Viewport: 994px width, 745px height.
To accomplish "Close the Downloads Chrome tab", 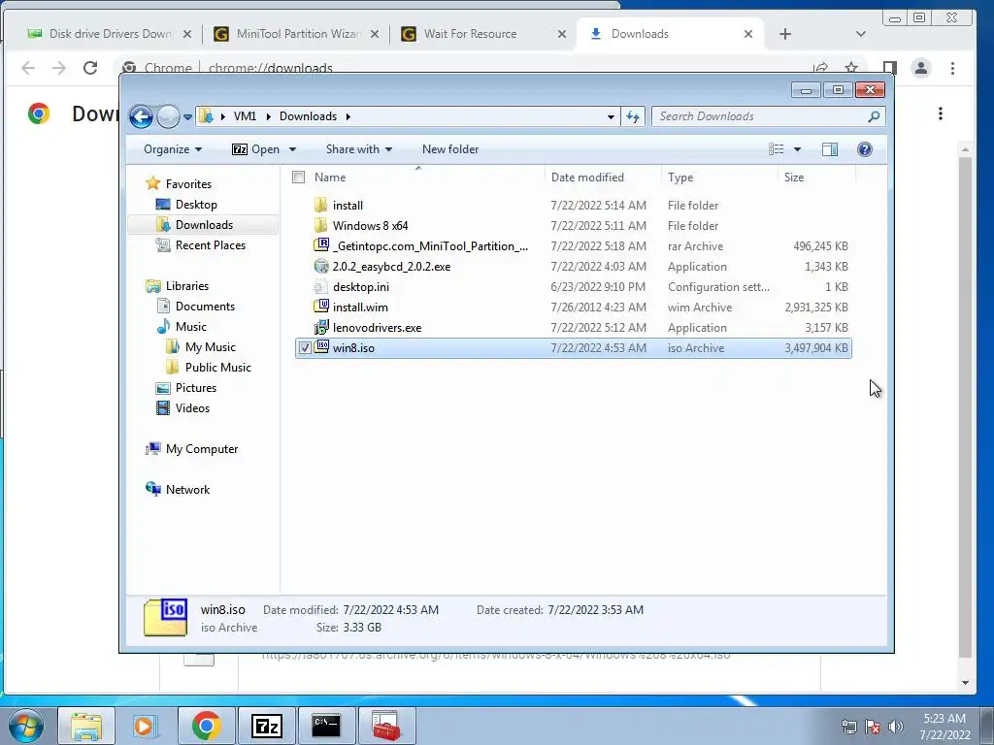I will tap(748, 34).
